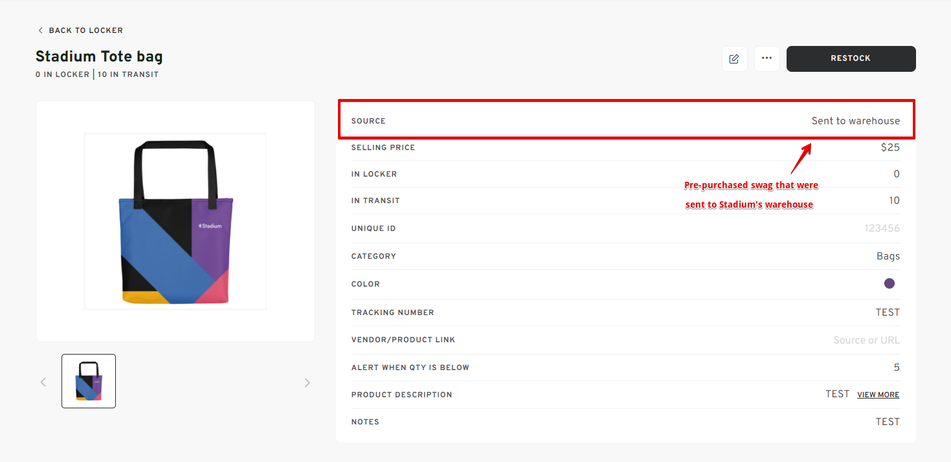Click the 'Sent to warehouse' source value
This screenshot has width=951, height=462.
(x=856, y=121)
